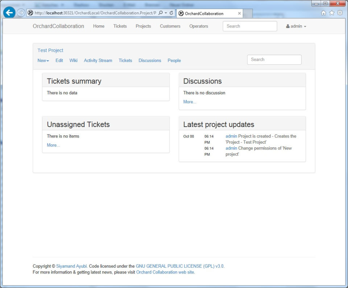Image resolution: width=348 pixels, height=288 pixels.
Task: Click the 'There is no discussion' text
Action: [204, 93]
